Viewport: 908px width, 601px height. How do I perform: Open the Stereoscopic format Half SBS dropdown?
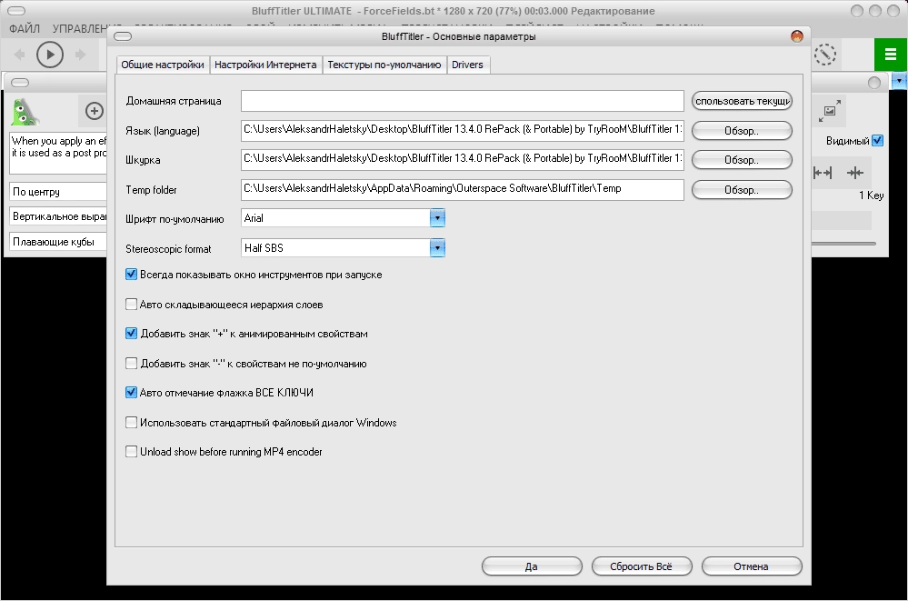click(437, 248)
